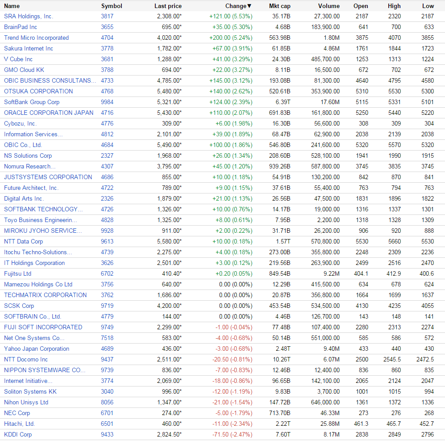Select the +200.00 (5.24%) change value
This screenshot has height=441, width=445.
(x=231, y=38)
